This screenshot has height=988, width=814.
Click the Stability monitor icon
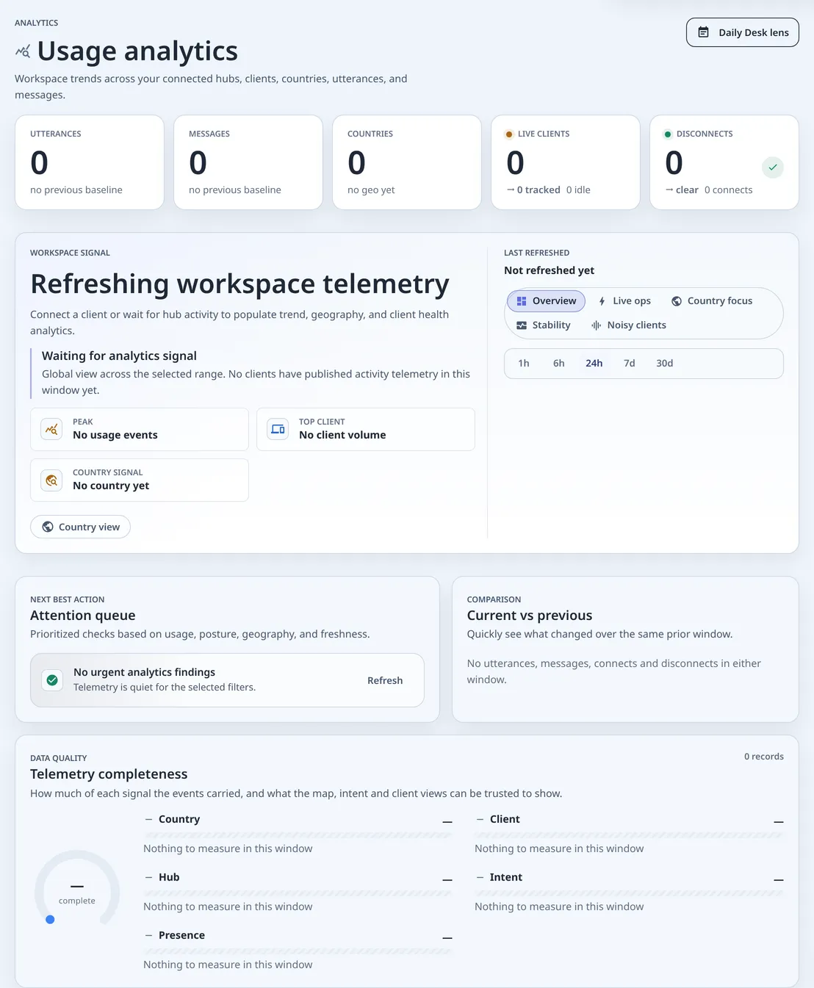[x=522, y=325]
